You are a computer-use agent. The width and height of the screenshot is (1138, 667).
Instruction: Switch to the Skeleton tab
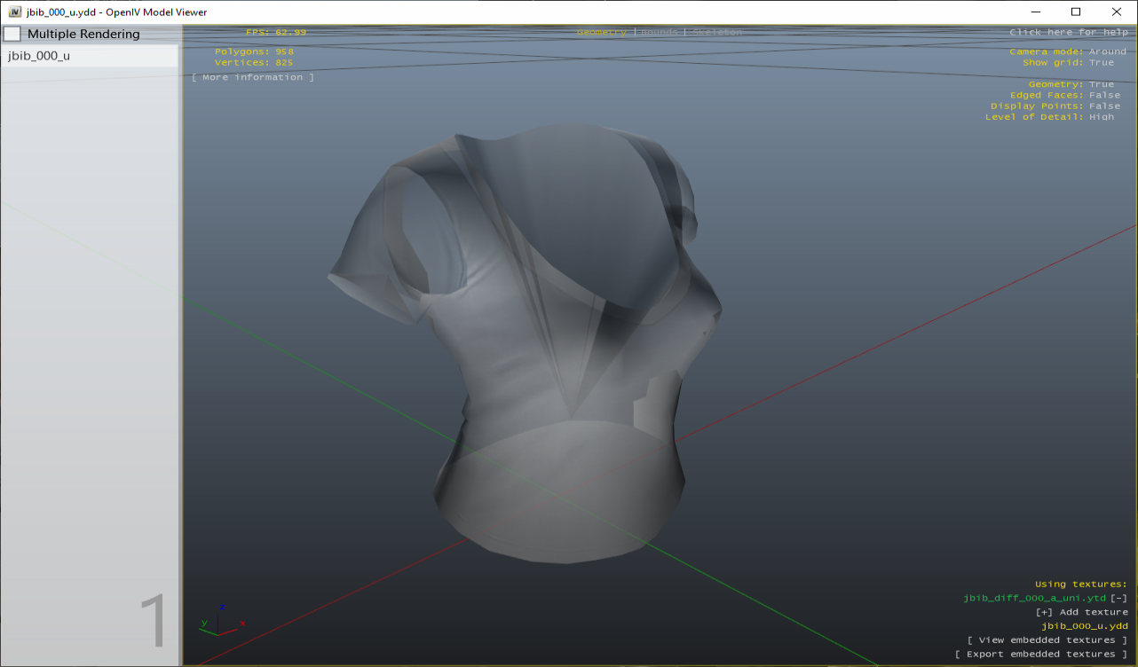[x=716, y=32]
